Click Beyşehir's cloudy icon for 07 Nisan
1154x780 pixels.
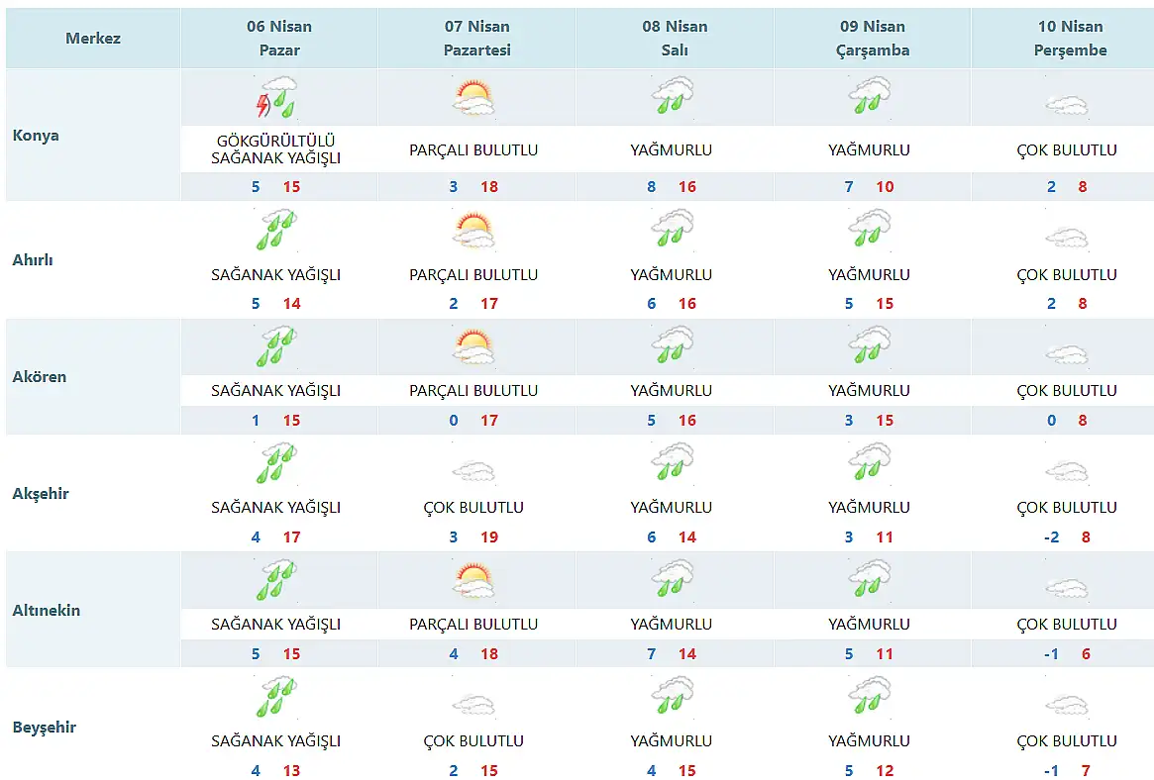pyautogui.click(x=473, y=705)
